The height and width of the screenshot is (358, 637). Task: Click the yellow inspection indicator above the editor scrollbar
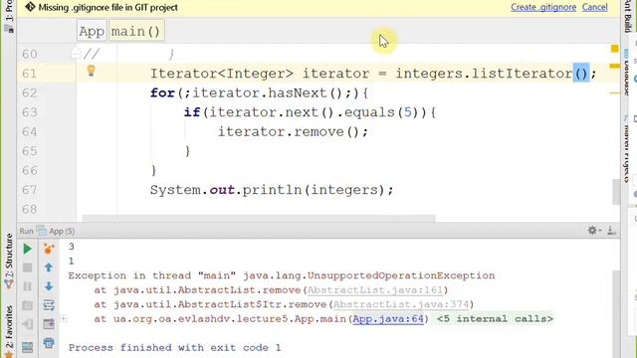click(615, 49)
